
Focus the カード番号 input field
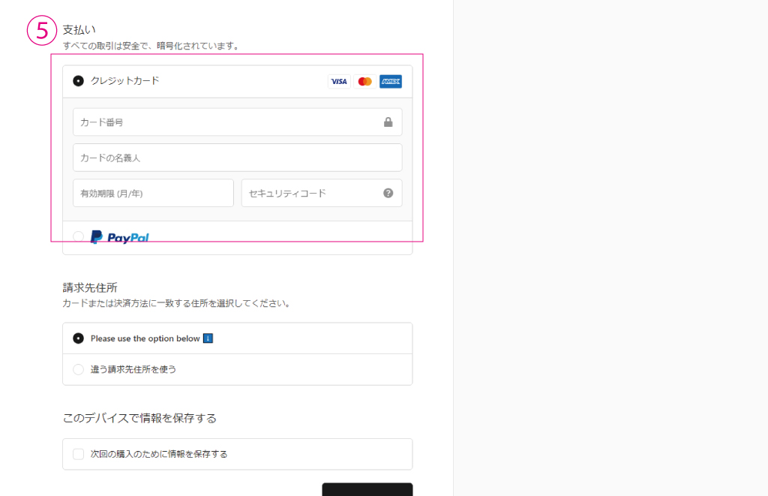point(238,122)
